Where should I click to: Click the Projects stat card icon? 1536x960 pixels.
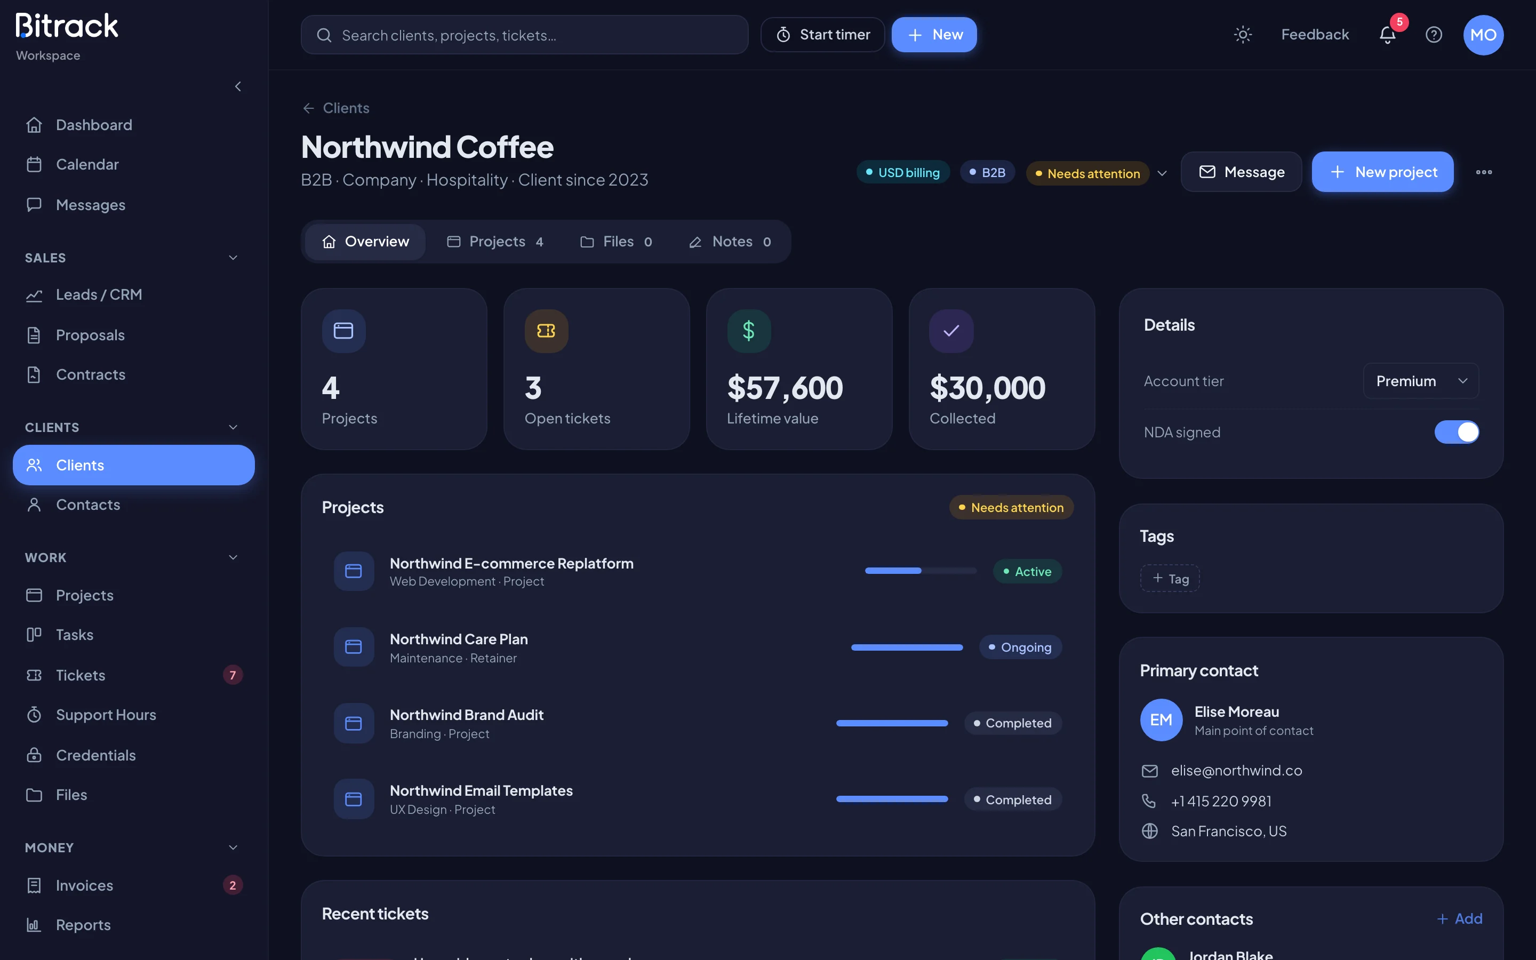tap(343, 331)
